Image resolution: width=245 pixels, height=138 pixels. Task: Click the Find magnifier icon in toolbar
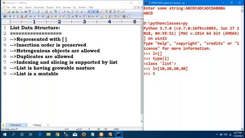(x=64, y=12)
